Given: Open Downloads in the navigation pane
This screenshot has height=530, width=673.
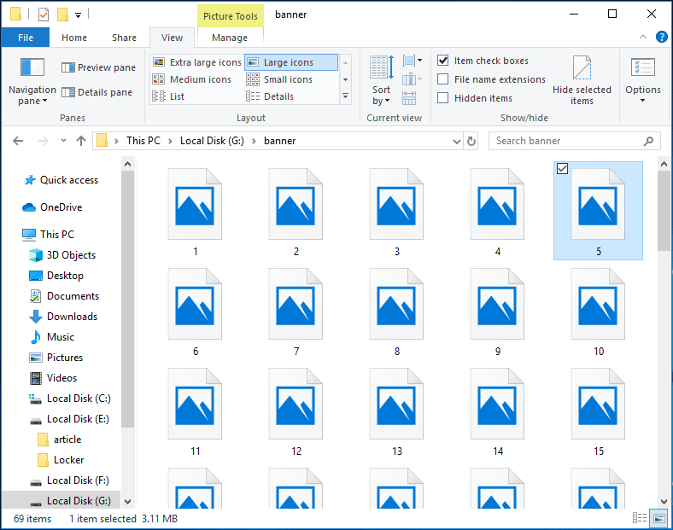Looking at the screenshot, I should [x=72, y=317].
